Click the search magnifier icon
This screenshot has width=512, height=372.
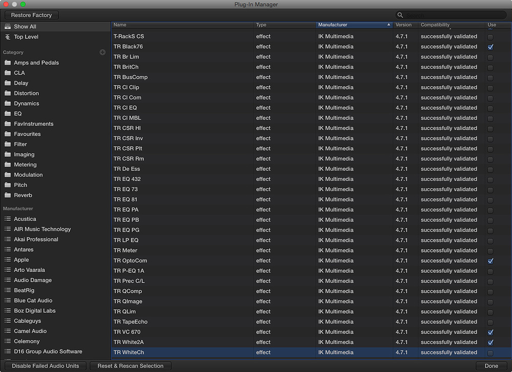click(x=400, y=15)
